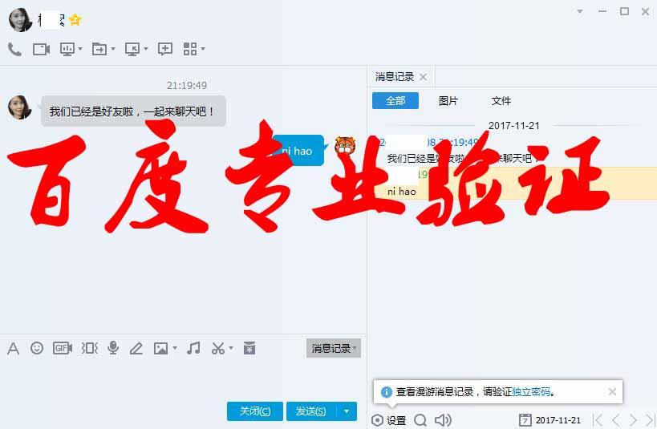657x429 pixels.
Task: Open the calendar date picker 2017-11-21
Action: [x=550, y=420]
